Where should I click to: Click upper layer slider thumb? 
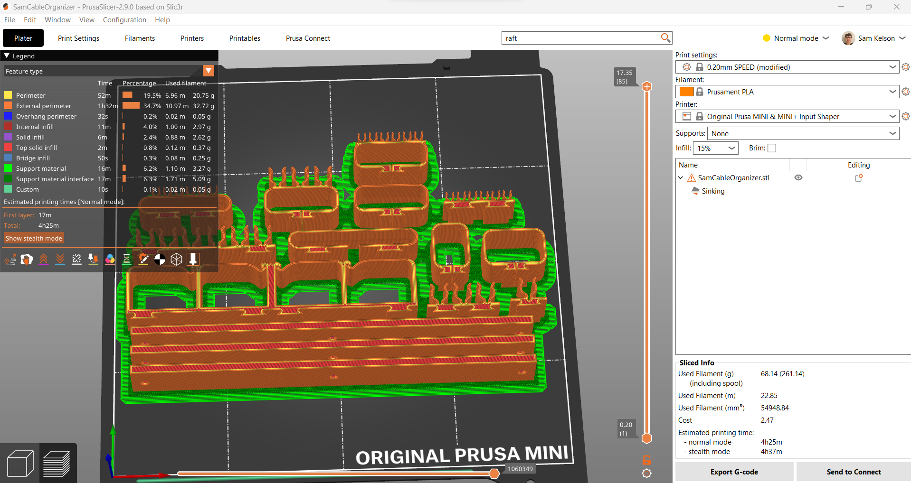[647, 86]
